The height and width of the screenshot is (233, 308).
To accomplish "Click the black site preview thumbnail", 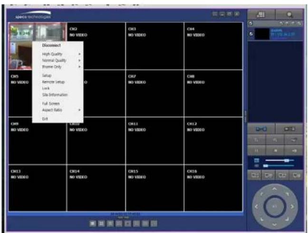I will click(262, 34).
